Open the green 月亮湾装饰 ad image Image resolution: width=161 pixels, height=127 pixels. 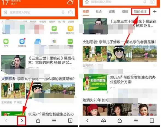click(x=95, y=83)
